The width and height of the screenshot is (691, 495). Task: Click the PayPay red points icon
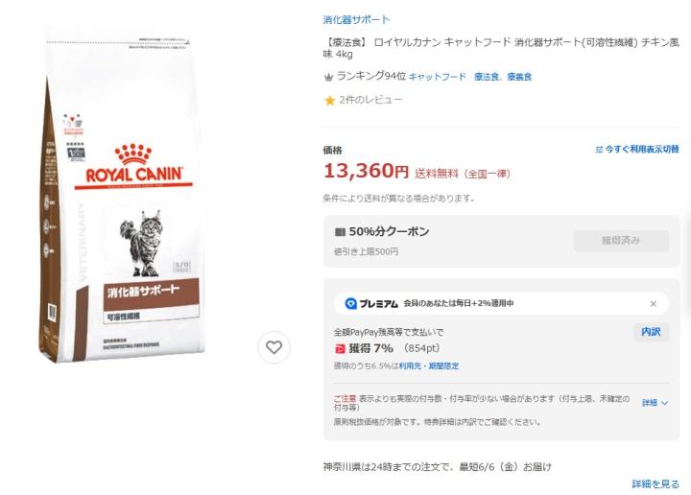[x=340, y=349]
